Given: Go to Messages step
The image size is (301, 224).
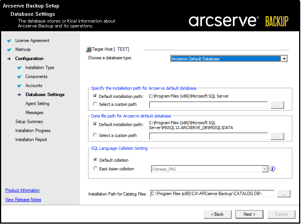Looking at the screenshot, I should click(x=34, y=113).
